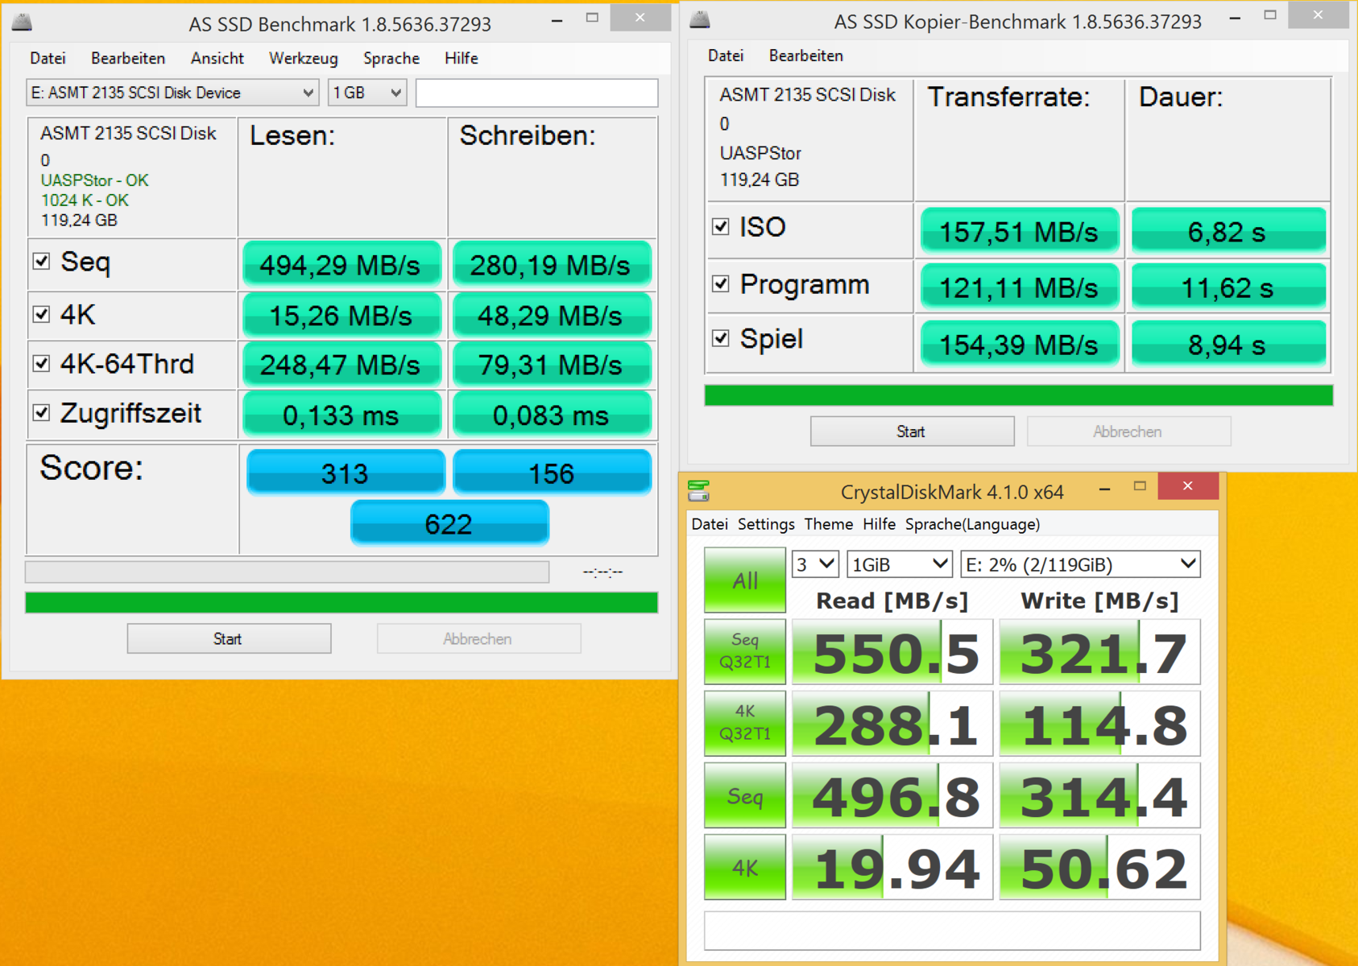Click the 4K-64Thrd read result 248,47 MB/s

pos(342,365)
